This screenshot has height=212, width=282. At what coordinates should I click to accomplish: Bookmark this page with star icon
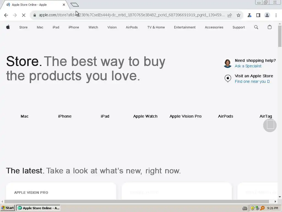[238, 15]
